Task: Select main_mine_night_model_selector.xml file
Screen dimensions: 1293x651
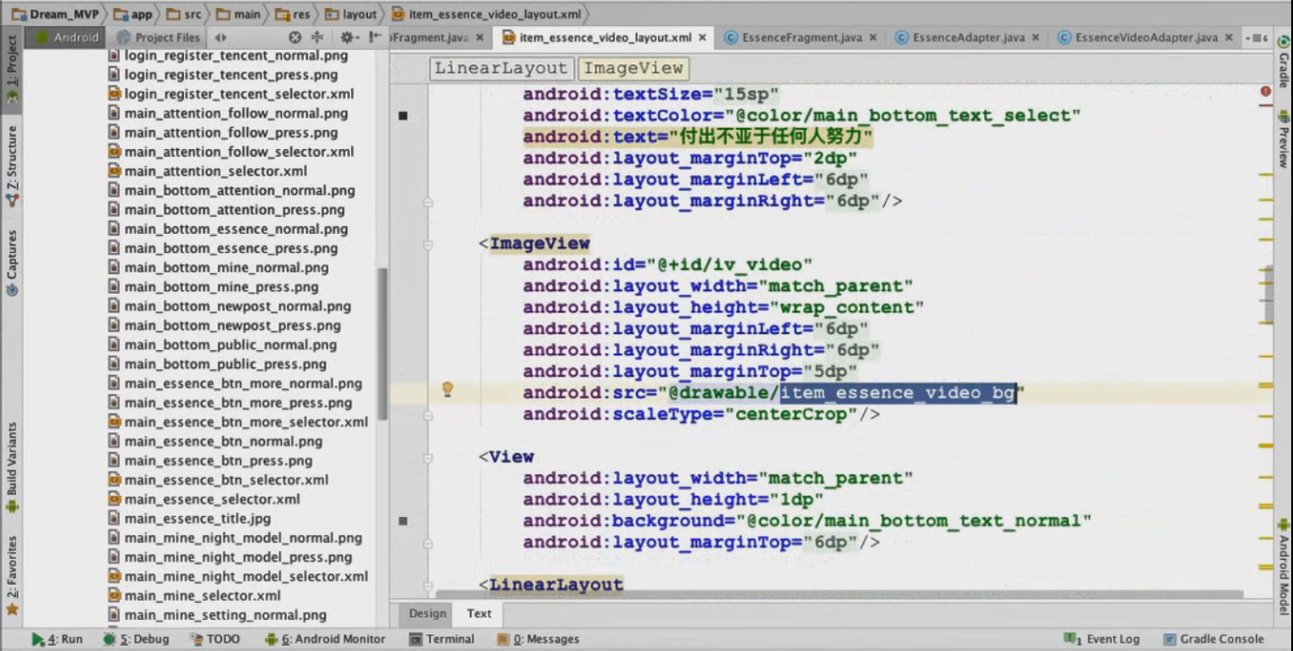Action: (x=238, y=577)
